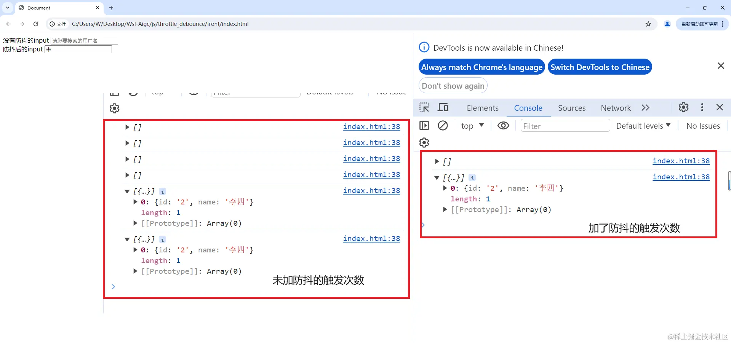Viewport: 731px width, 343px height.
Task: Expand the first [] row in the left console
Action: click(127, 127)
